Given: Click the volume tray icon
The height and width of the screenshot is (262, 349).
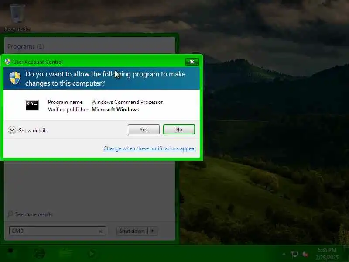Looking at the screenshot, I should point(305,254).
